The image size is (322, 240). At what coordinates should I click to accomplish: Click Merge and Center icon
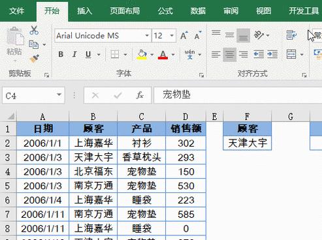(x=291, y=54)
